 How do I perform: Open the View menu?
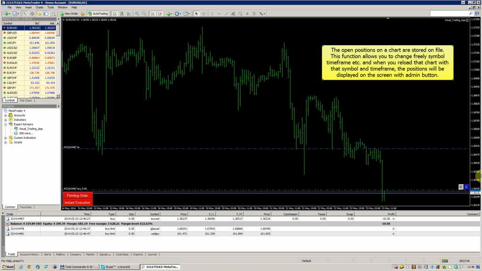[18, 7]
